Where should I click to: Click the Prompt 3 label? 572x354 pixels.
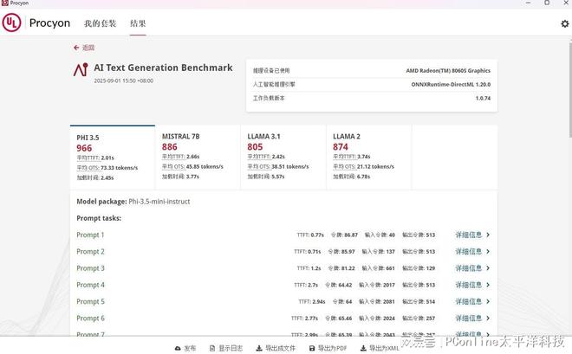pos(90,268)
